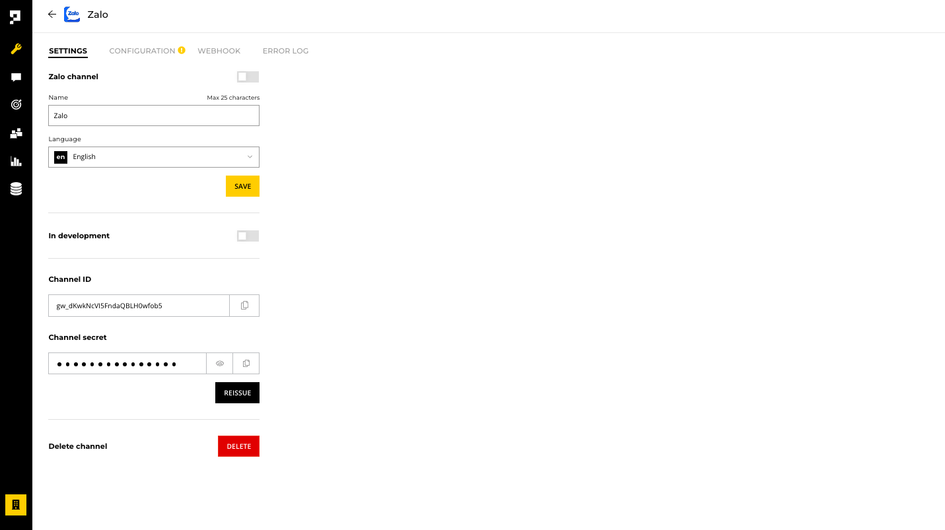Click the 'en' language badge
This screenshot has width=945, height=530.
pos(61,157)
